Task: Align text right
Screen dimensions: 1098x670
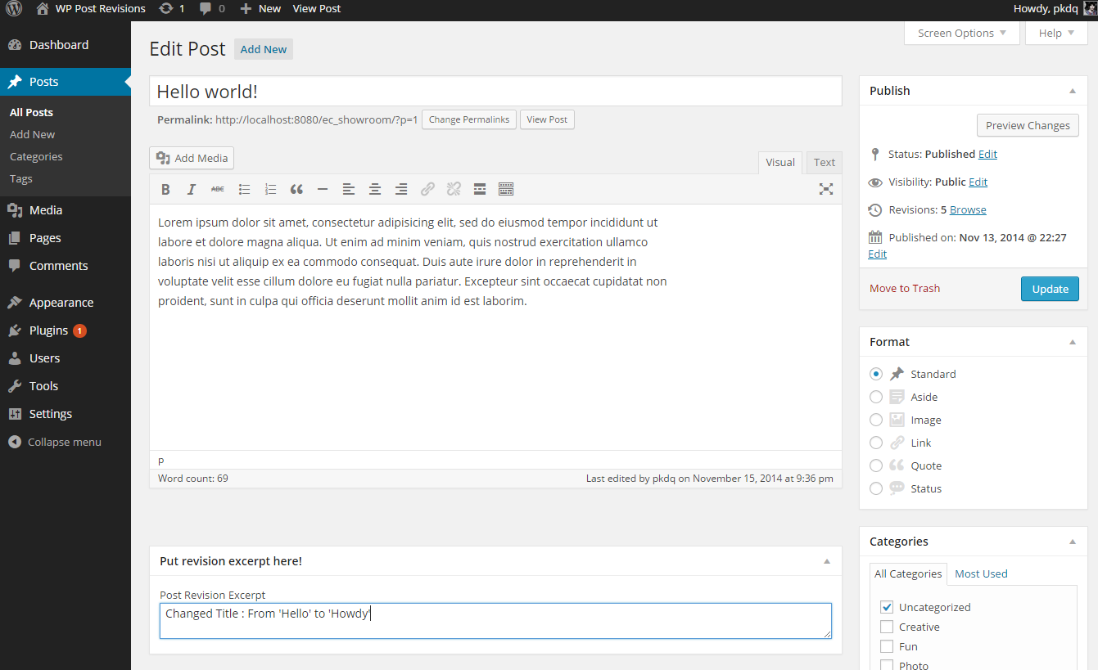Action: pyautogui.click(x=401, y=189)
